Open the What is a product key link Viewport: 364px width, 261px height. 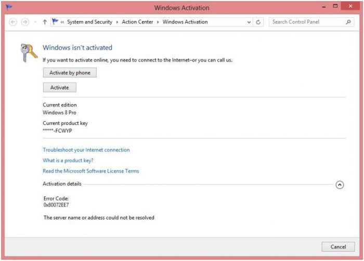coord(68,161)
